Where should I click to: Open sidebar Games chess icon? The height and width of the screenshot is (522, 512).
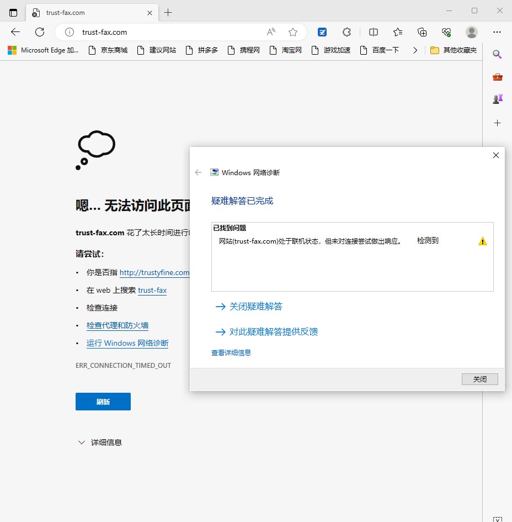click(x=497, y=99)
